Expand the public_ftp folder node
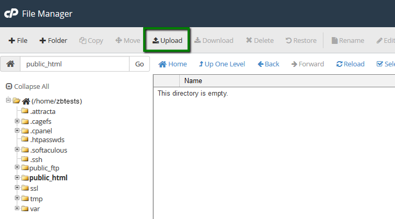Image resolution: width=395 pixels, height=219 pixels. [x=17, y=167]
